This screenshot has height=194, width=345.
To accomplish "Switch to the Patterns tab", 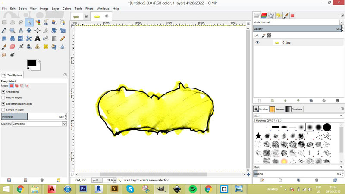I will (277, 109).
